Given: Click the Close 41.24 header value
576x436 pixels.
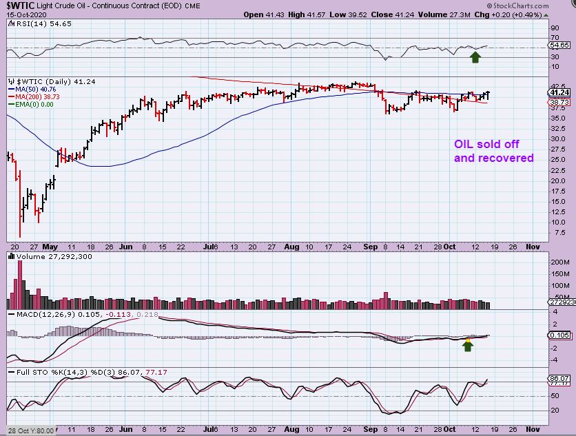Looking at the screenshot, I should [392, 14].
